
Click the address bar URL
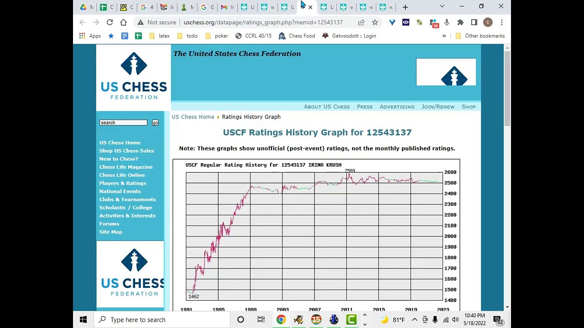(x=263, y=22)
